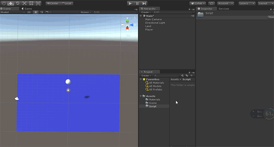Select the Move tool

11,3
